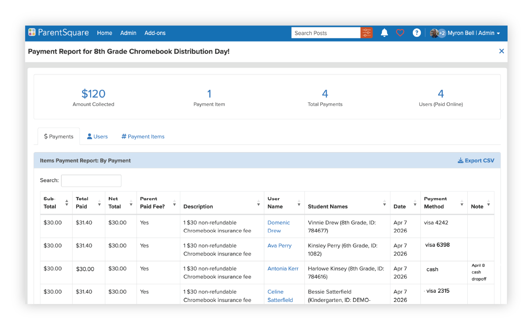Open the notifications bell
This screenshot has height=332, width=531.
(384, 33)
